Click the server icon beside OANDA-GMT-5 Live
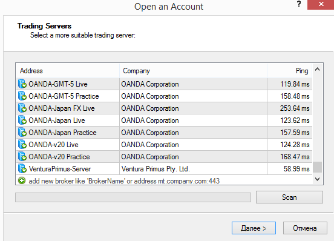This screenshot has height=241, width=334. [22, 84]
